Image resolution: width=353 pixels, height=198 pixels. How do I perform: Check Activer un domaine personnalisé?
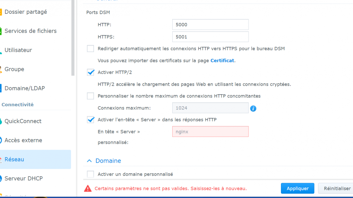click(91, 174)
